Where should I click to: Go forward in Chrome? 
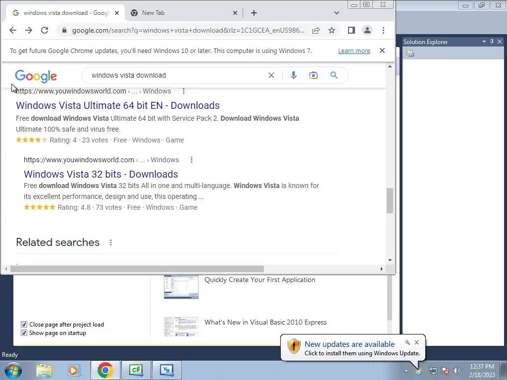29,30
